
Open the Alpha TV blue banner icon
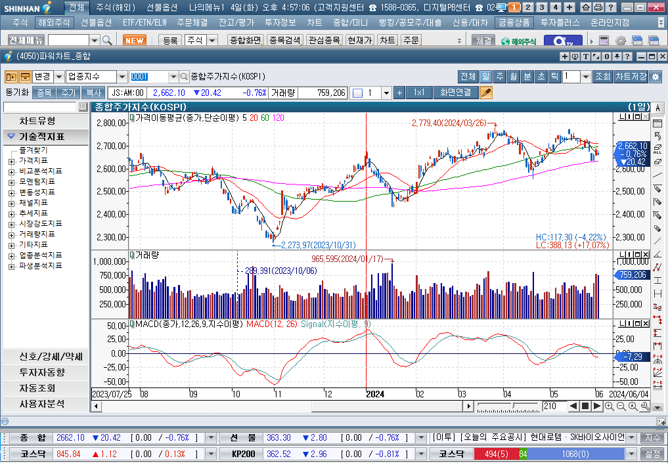click(563, 41)
